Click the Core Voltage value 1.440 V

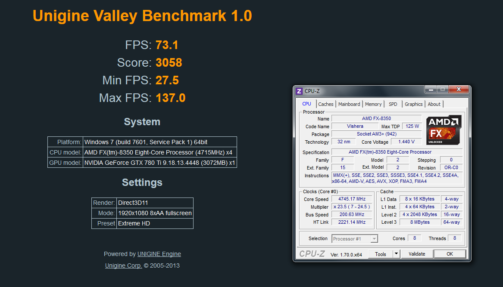pos(406,142)
